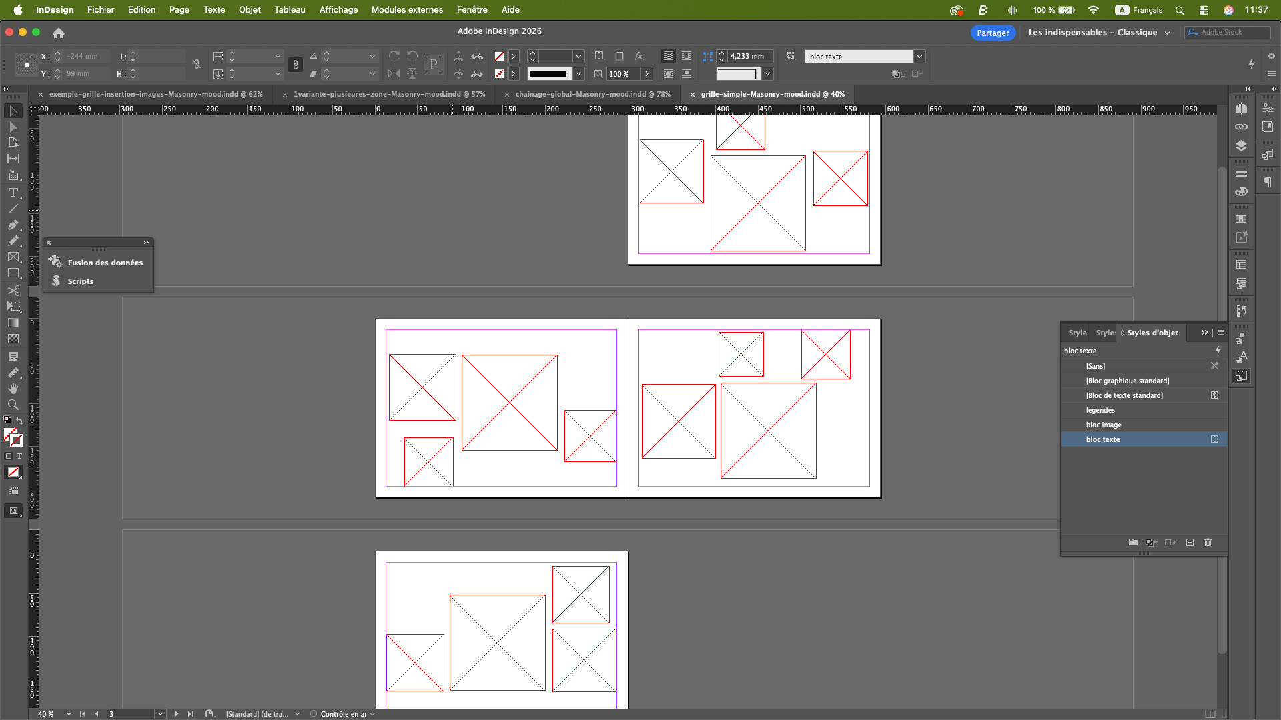This screenshot has height=720, width=1281.
Task: Open the Scripts panel
Action: point(80,281)
